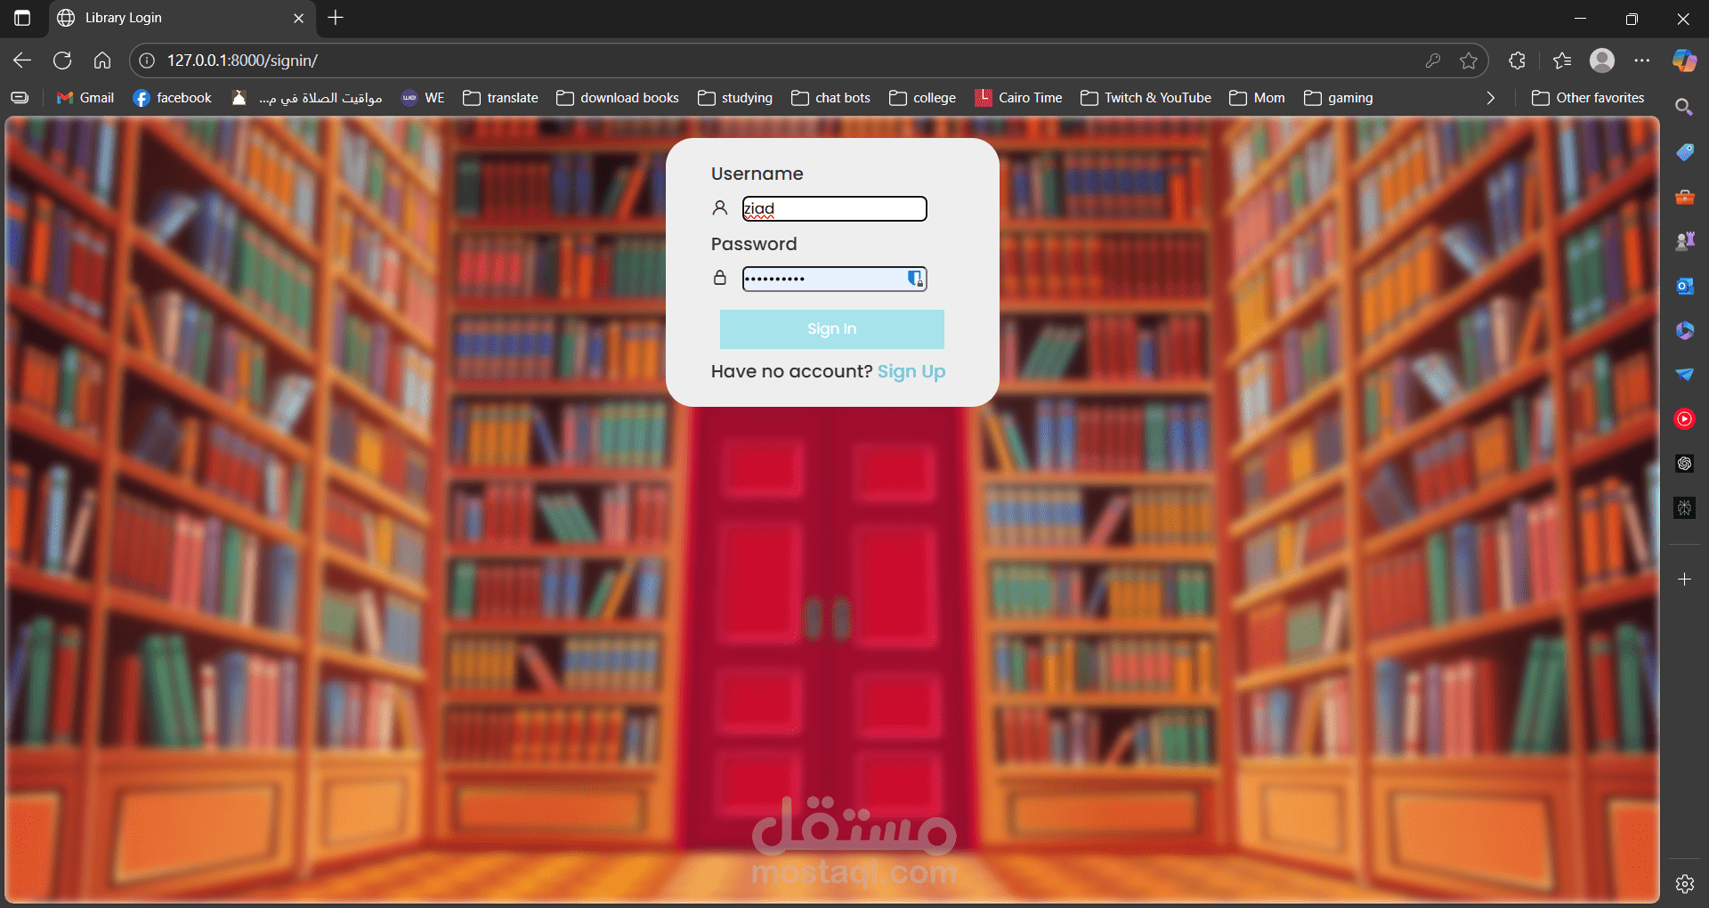Open the Cairo Time bookmark
The image size is (1709, 908).
click(1018, 98)
